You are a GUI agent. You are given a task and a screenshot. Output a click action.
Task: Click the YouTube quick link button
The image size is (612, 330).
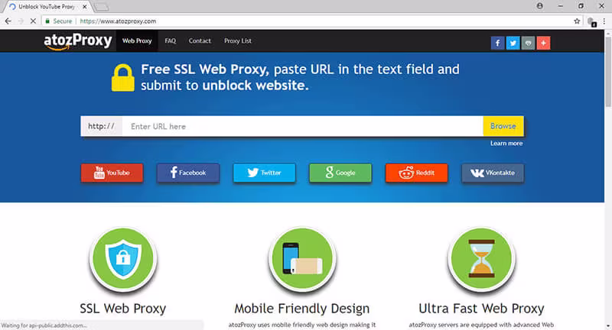pos(112,173)
